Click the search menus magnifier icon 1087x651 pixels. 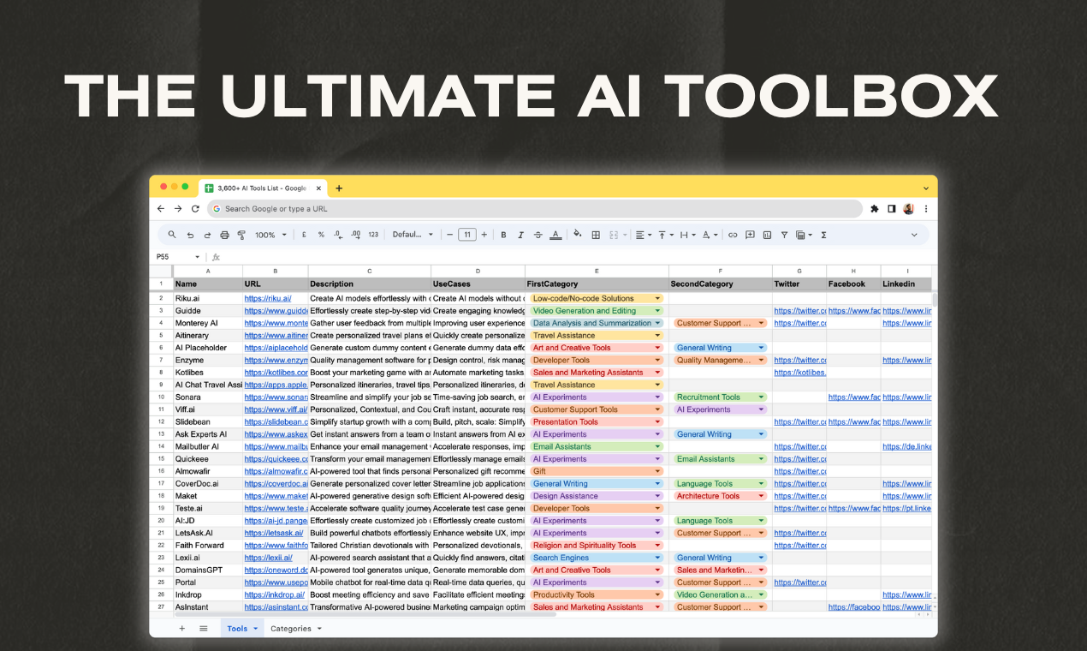click(172, 235)
